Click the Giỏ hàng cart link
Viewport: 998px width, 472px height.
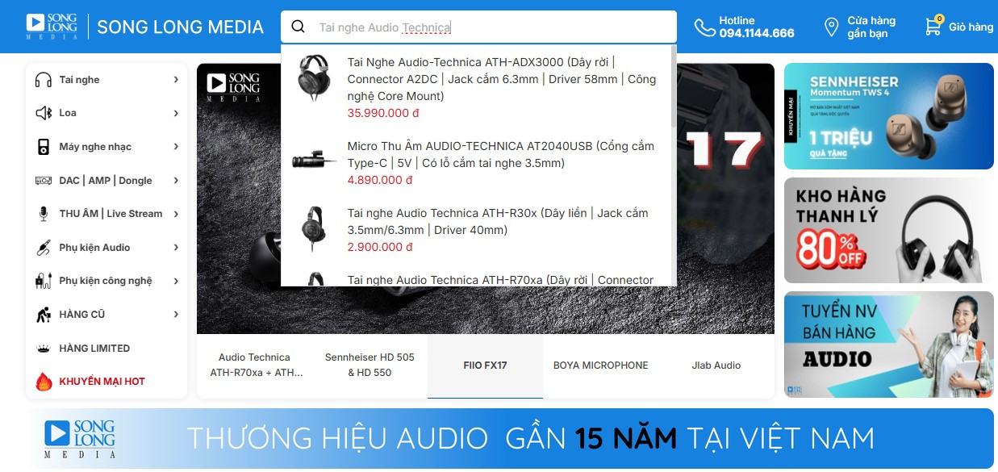coord(958,27)
